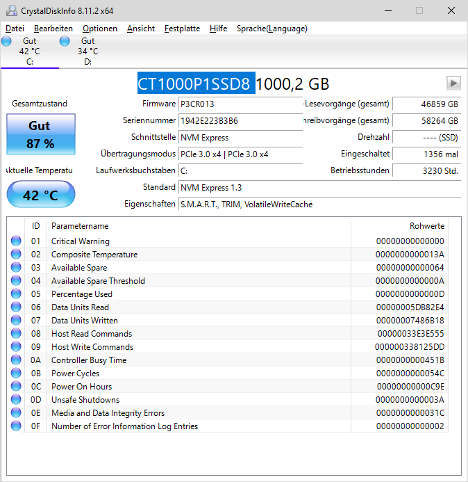
Task: Click the Betriebsstunden value 3230 Std.
Action: [x=426, y=170]
